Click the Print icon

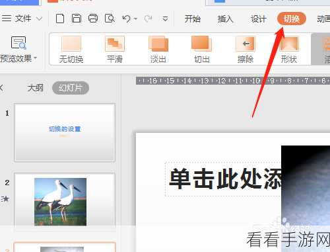coord(93,19)
